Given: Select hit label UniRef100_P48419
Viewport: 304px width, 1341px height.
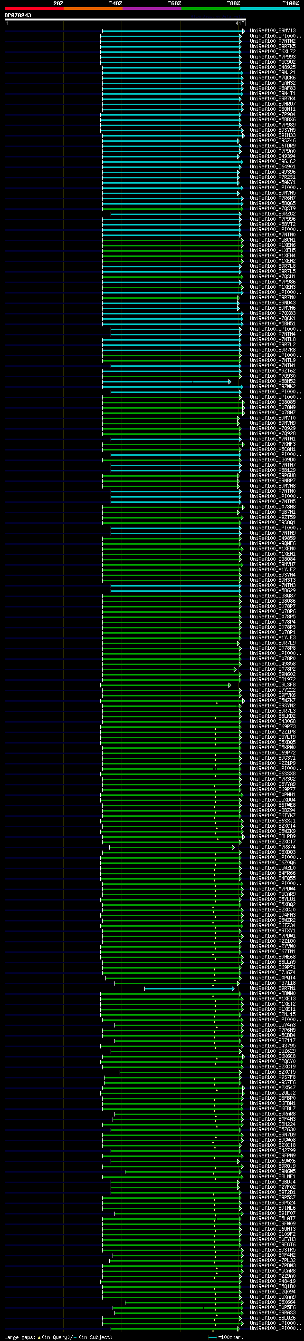Looking at the screenshot, I should click(273, 1282).
